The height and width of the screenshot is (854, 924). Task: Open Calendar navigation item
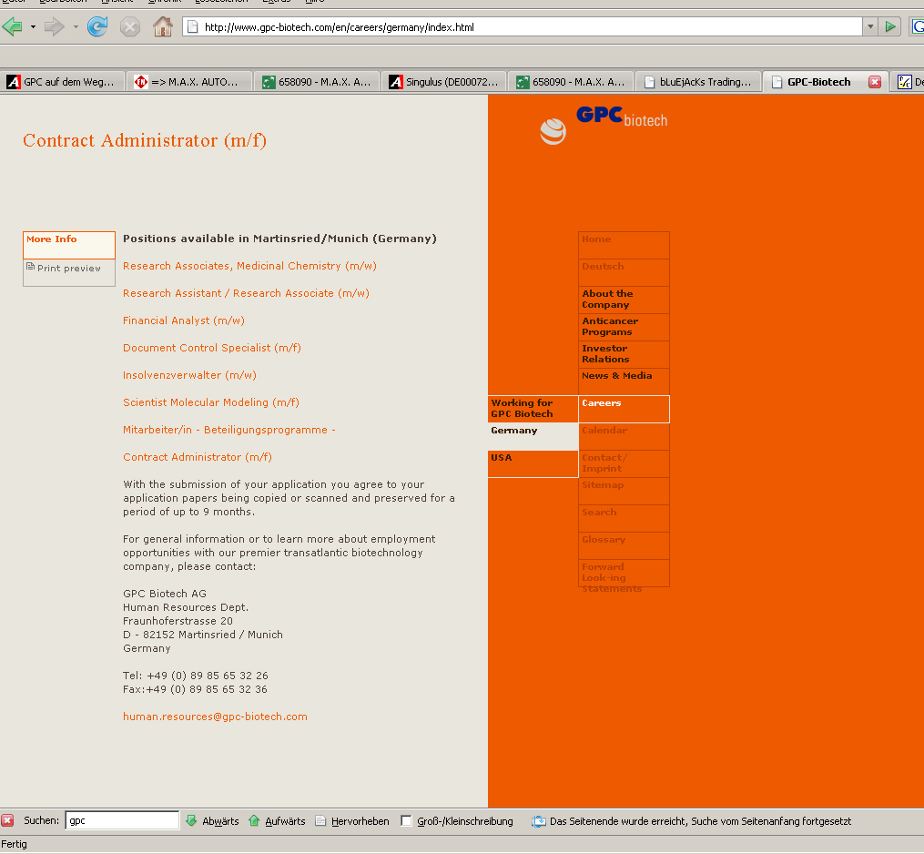[x=624, y=436]
